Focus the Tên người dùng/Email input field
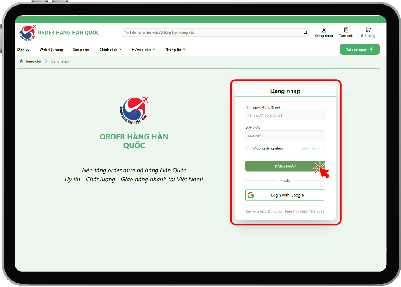401x287 pixels. tap(285, 115)
